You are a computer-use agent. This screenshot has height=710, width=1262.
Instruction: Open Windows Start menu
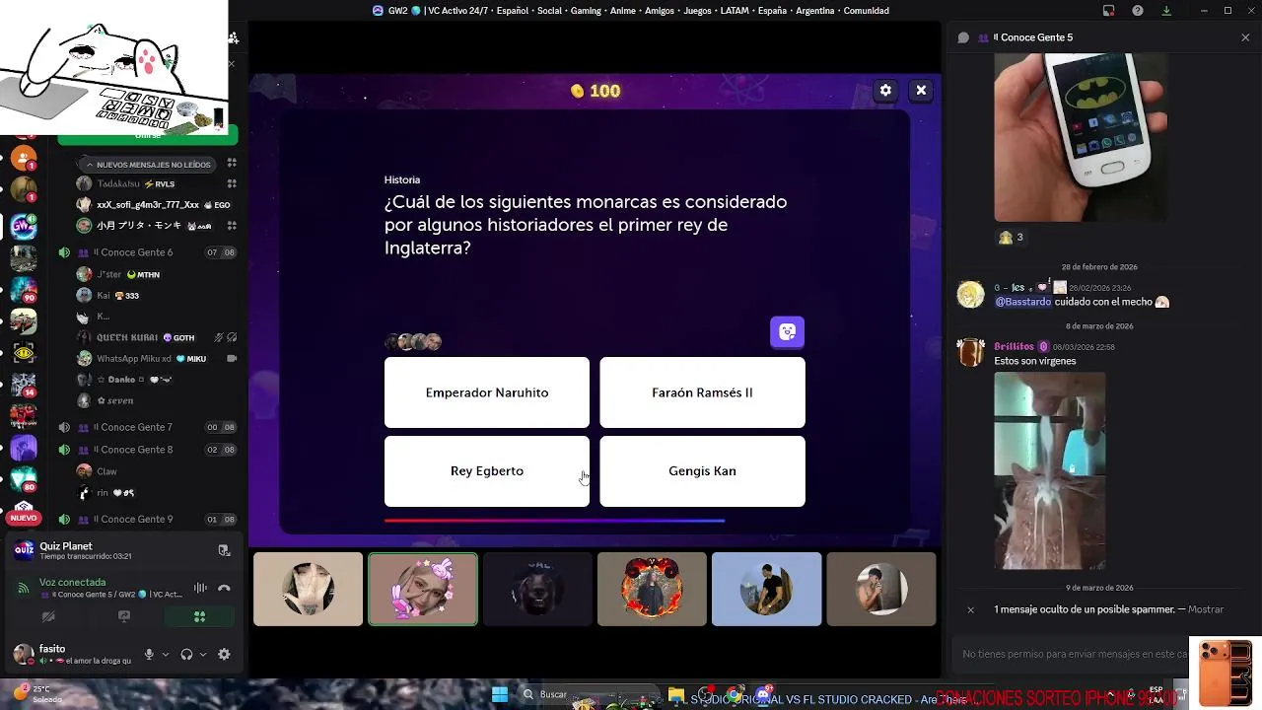500,694
